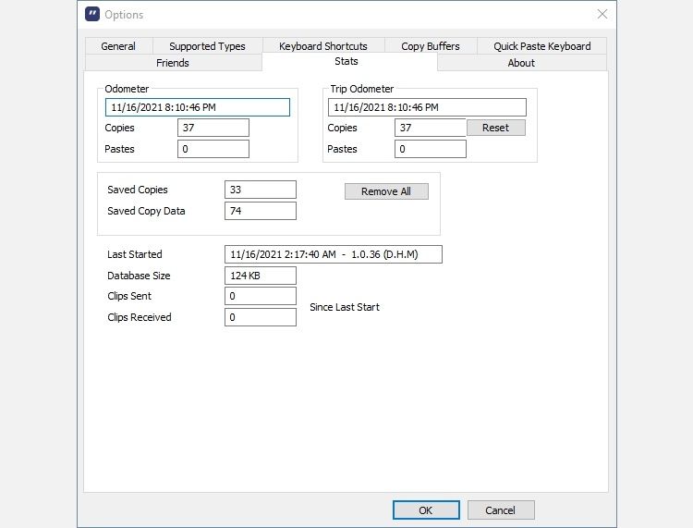Open the Supported Types tab
693x528 pixels.
(207, 46)
